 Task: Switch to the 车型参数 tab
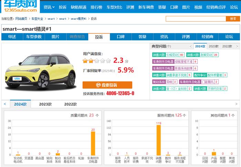[34, 37]
